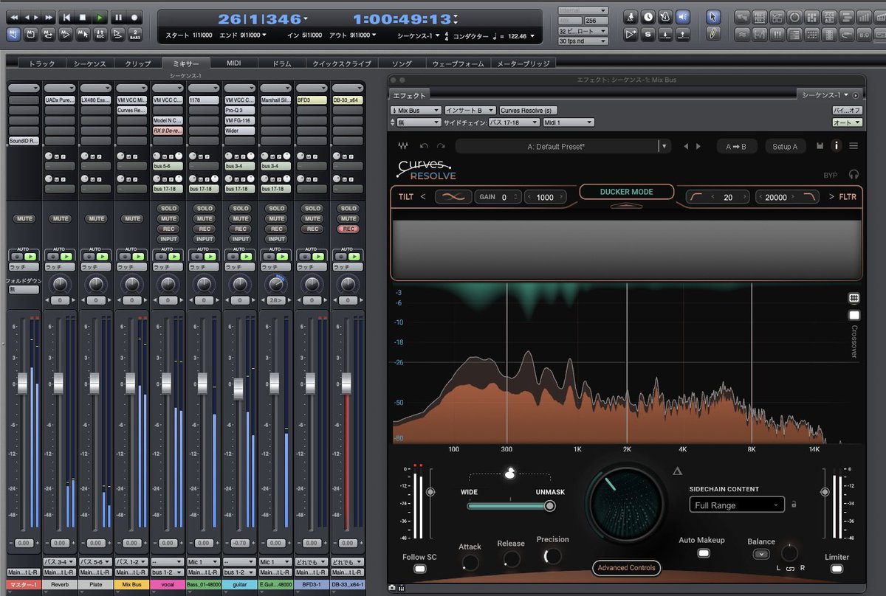Screen dimensions: 886x596
Task: Click the info 'i' icon in plugin
Action: (836, 146)
